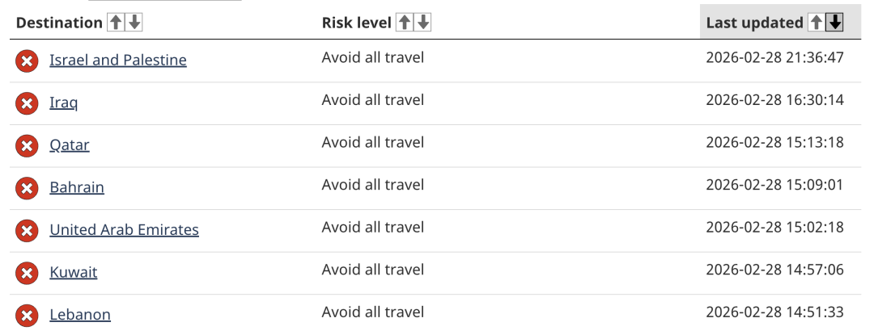874x335 pixels.
Task: Sort Last updated descending arrow
Action: tap(834, 23)
